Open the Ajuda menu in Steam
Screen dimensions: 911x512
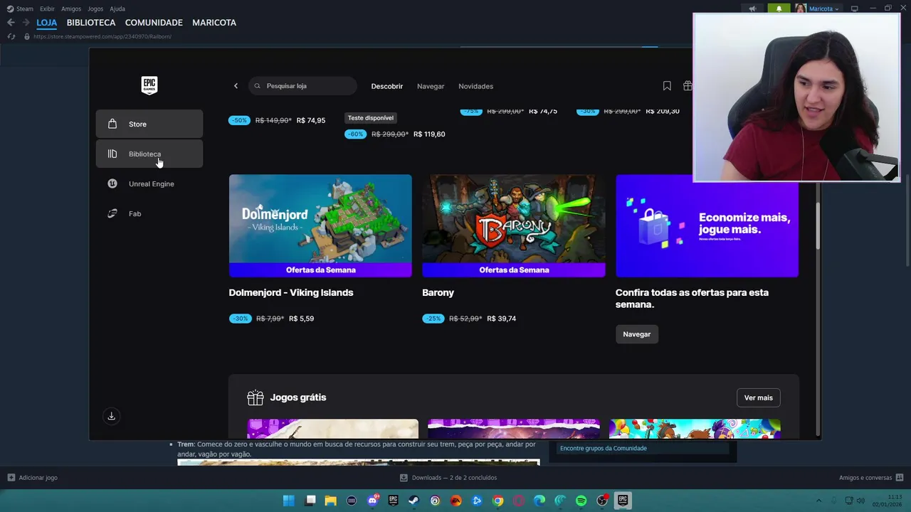point(117,9)
